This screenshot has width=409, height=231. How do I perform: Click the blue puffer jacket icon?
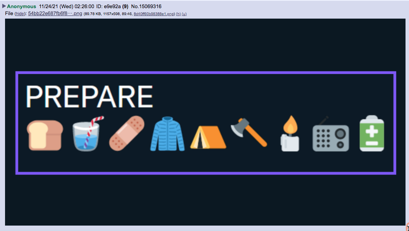click(x=167, y=134)
